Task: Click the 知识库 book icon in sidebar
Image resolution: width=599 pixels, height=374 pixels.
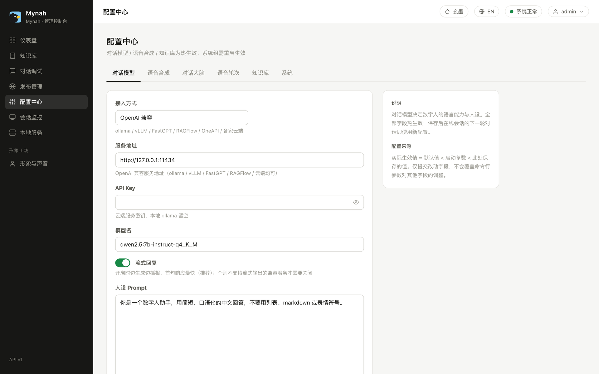Action: [x=12, y=56]
